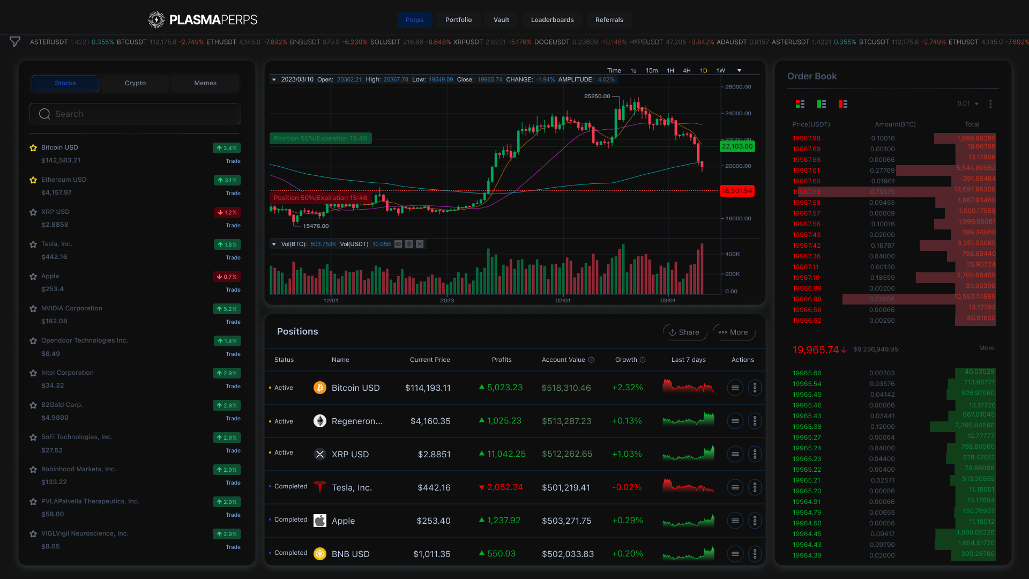Toggle favorite star for Bitcoin USD
The width and height of the screenshot is (1029, 579).
pos(33,148)
